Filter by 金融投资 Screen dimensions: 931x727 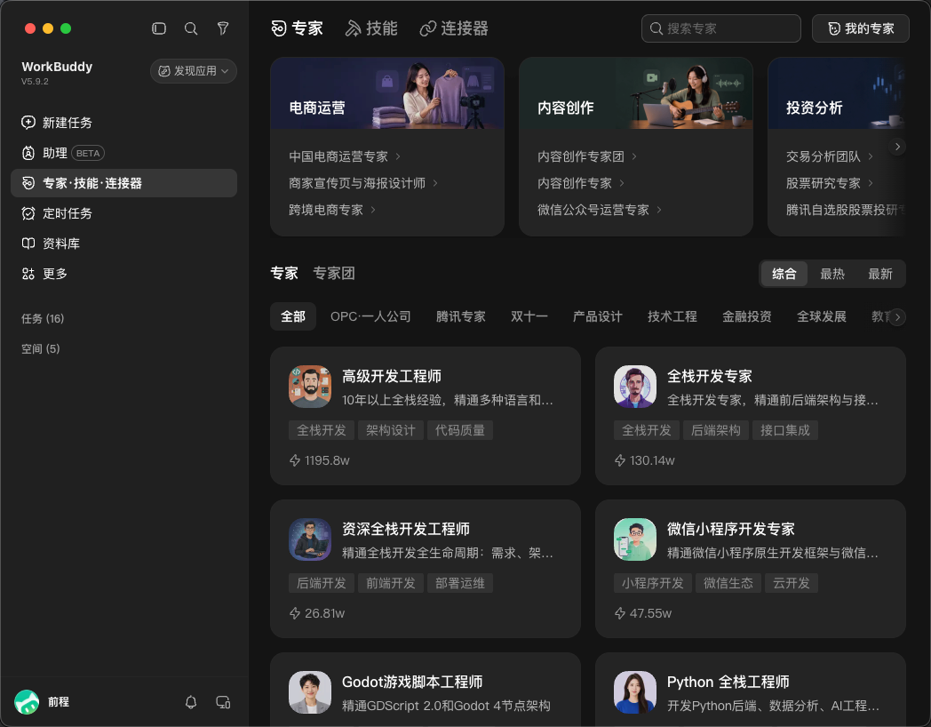[x=747, y=316]
